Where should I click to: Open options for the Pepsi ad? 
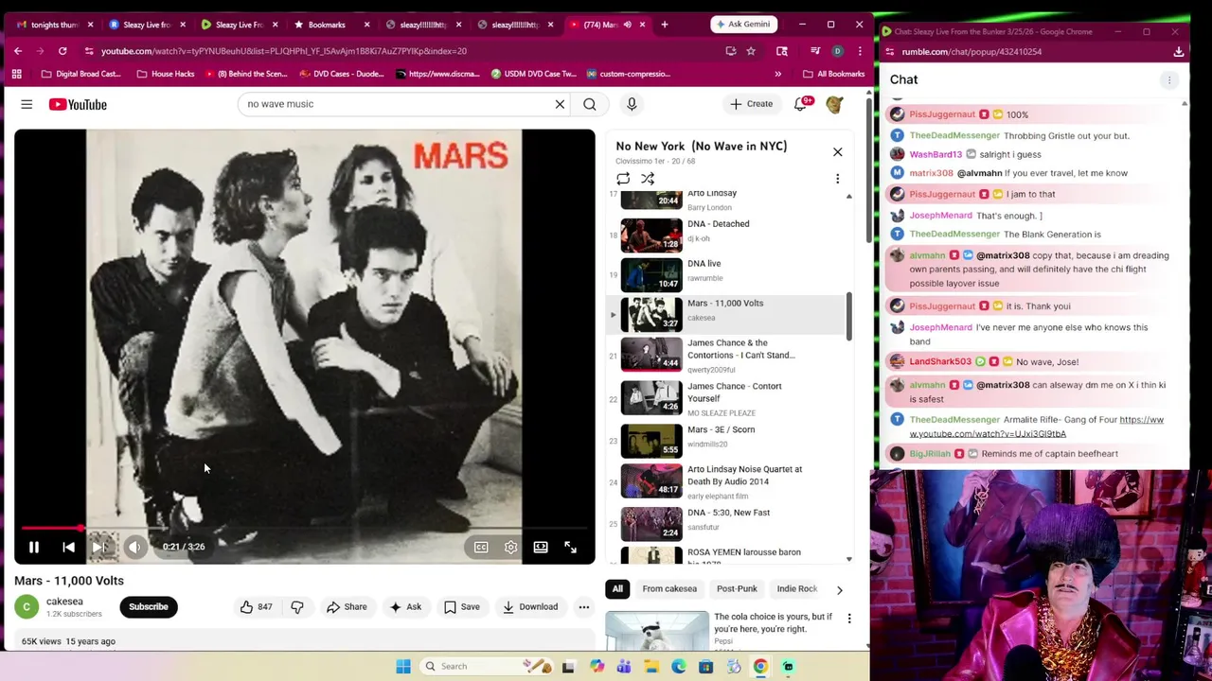pyautogui.click(x=848, y=619)
